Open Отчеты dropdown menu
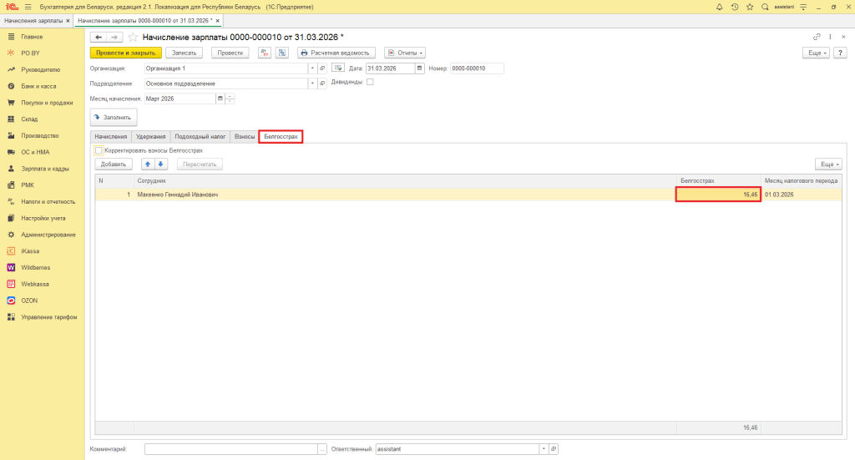This screenshot has height=460, width=855. (x=405, y=53)
